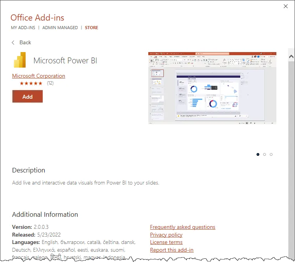Click the (12) review count
The image size is (295, 263).
[x=50, y=83]
